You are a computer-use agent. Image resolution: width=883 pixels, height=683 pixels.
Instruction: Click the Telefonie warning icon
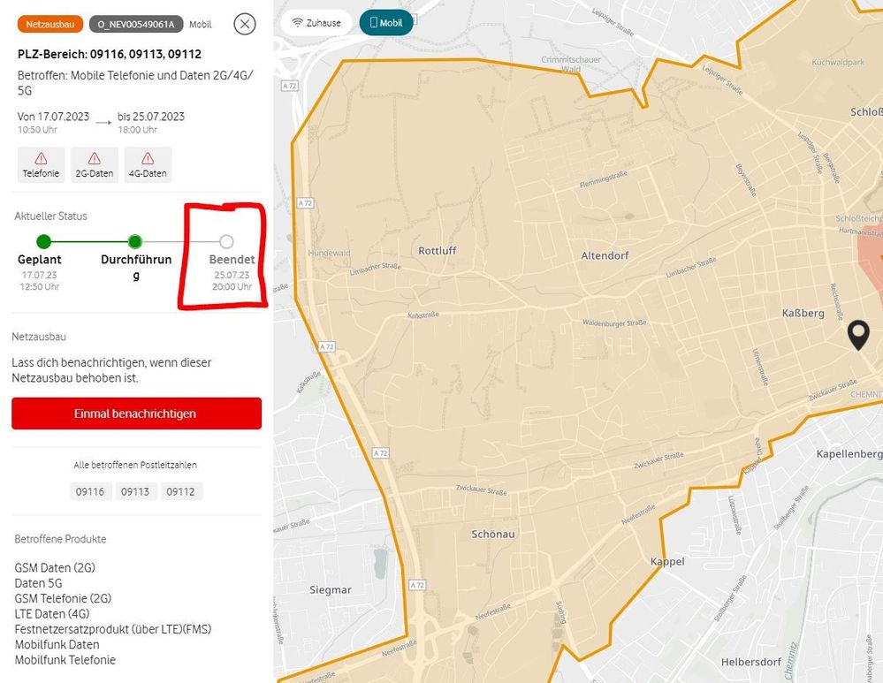42,158
